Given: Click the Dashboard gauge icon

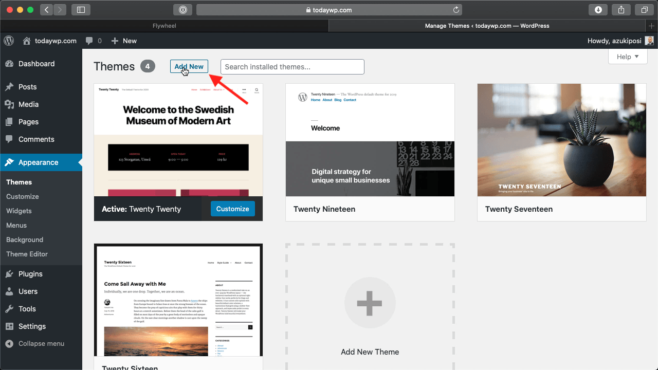Looking at the screenshot, I should tap(9, 64).
